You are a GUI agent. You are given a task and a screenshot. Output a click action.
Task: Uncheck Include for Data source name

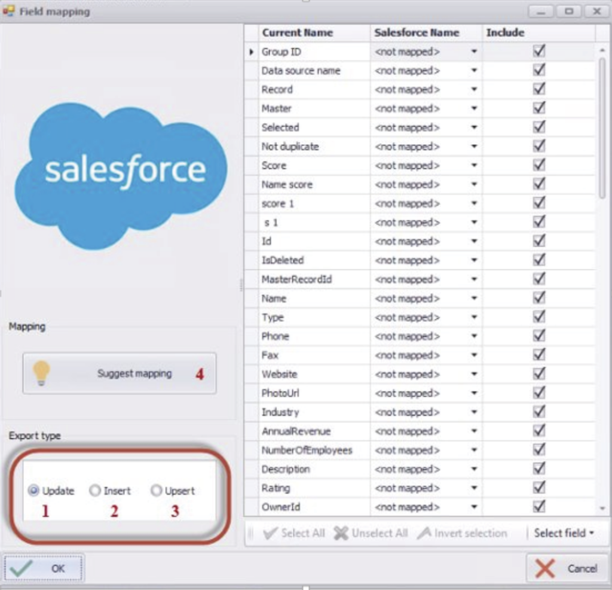click(539, 70)
